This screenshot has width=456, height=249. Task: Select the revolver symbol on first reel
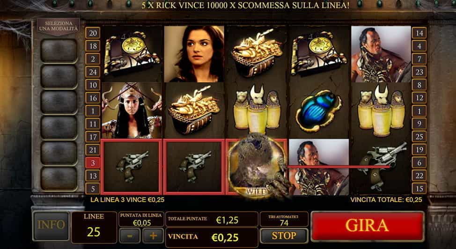click(132, 167)
